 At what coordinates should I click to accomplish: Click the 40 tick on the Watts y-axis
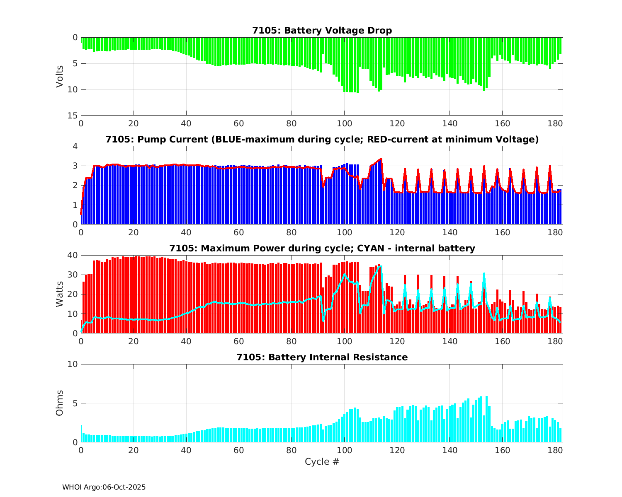coord(73,255)
